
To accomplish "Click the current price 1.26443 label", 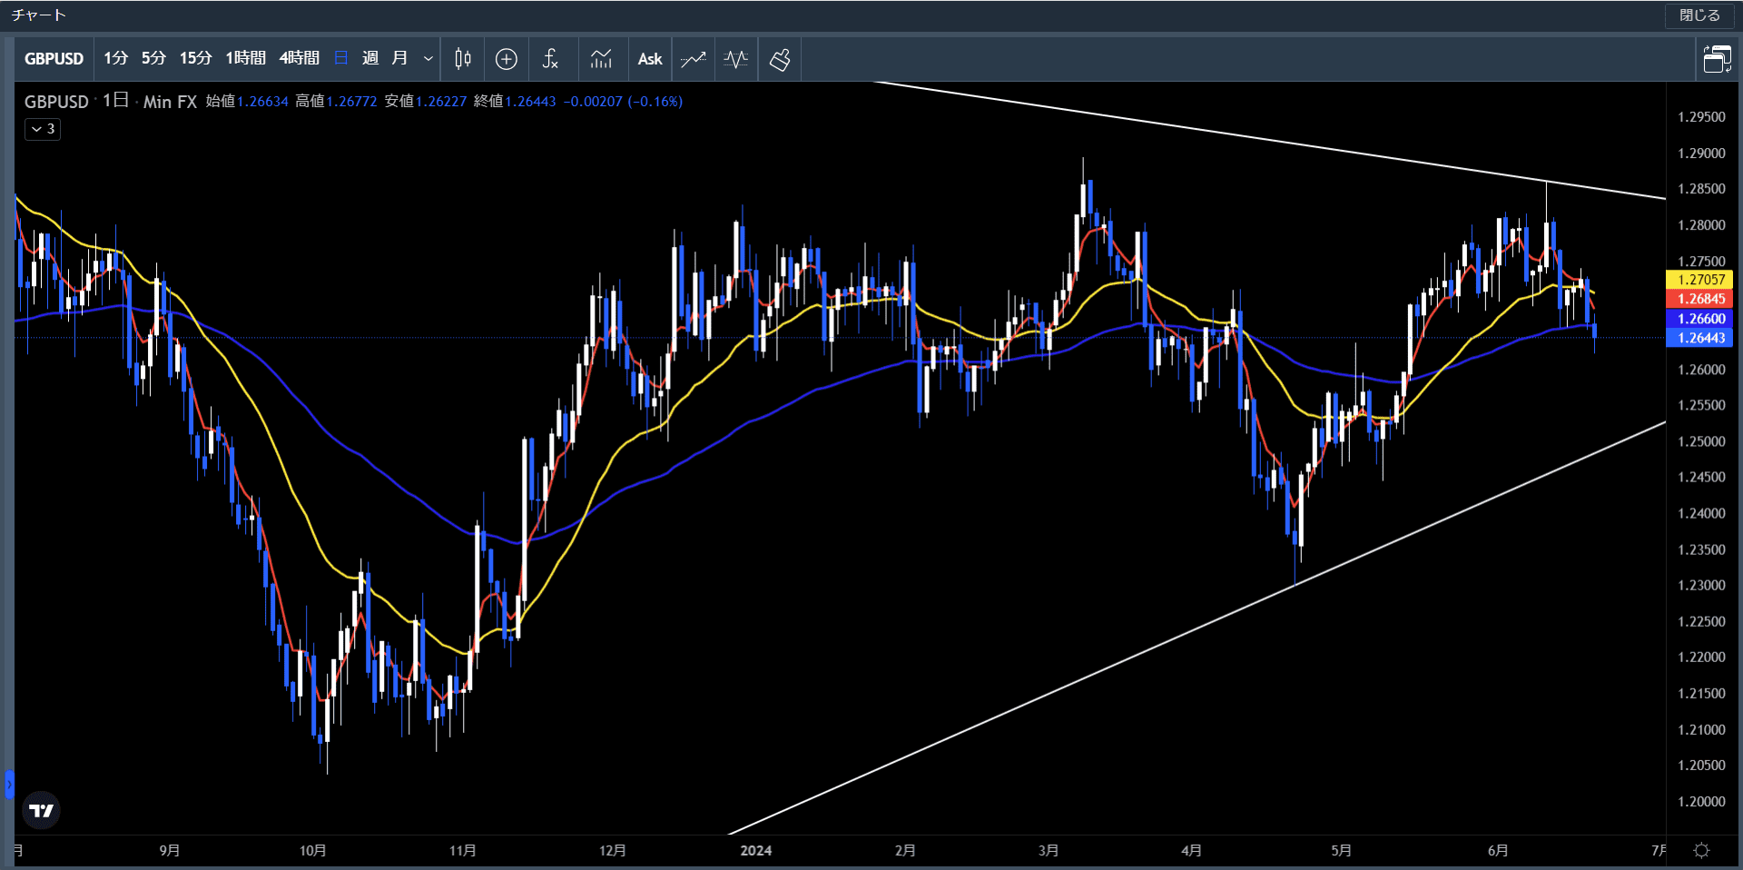I will pos(1700,338).
